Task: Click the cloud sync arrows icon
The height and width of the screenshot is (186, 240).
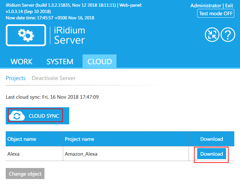Action: pos(17,116)
